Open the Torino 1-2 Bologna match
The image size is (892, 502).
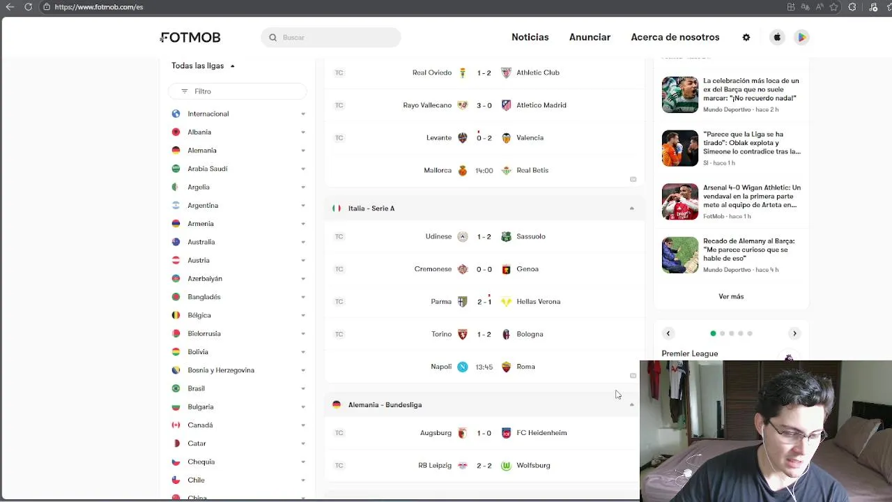click(x=484, y=334)
